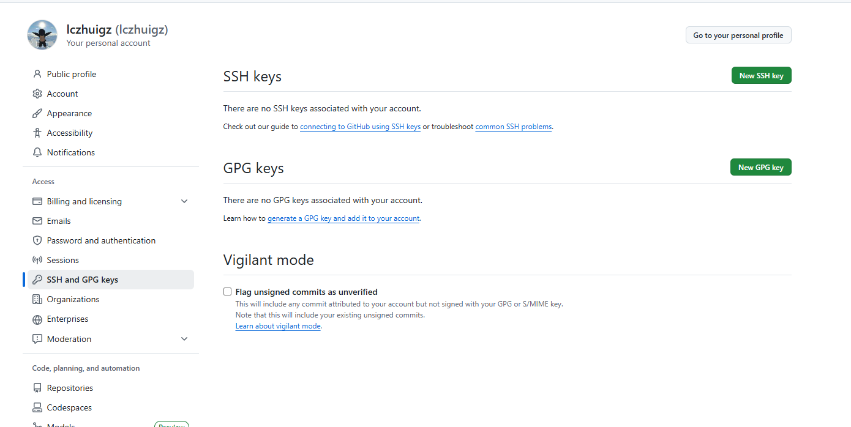This screenshot has width=851, height=427.
Task: Click the lczhuigz profile avatar
Action: point(42,35)
